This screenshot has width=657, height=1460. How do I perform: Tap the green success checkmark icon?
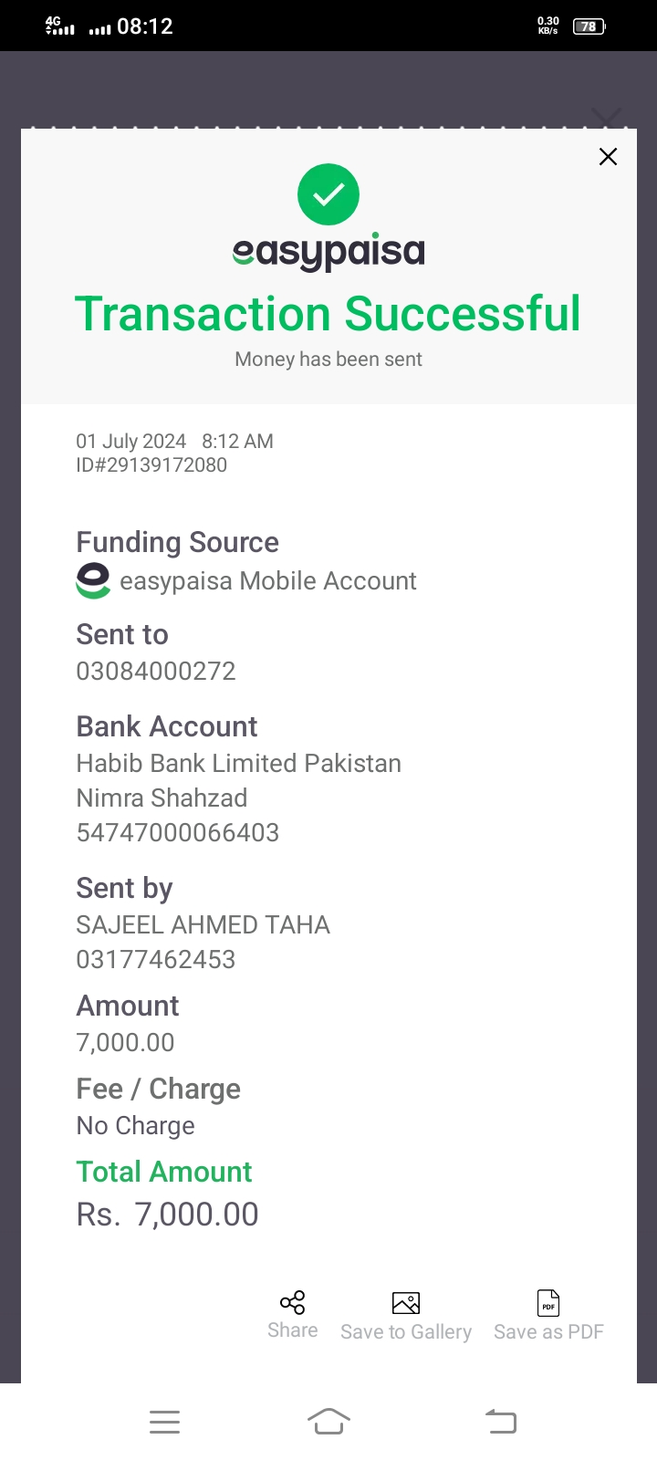(x=328, y=194)
